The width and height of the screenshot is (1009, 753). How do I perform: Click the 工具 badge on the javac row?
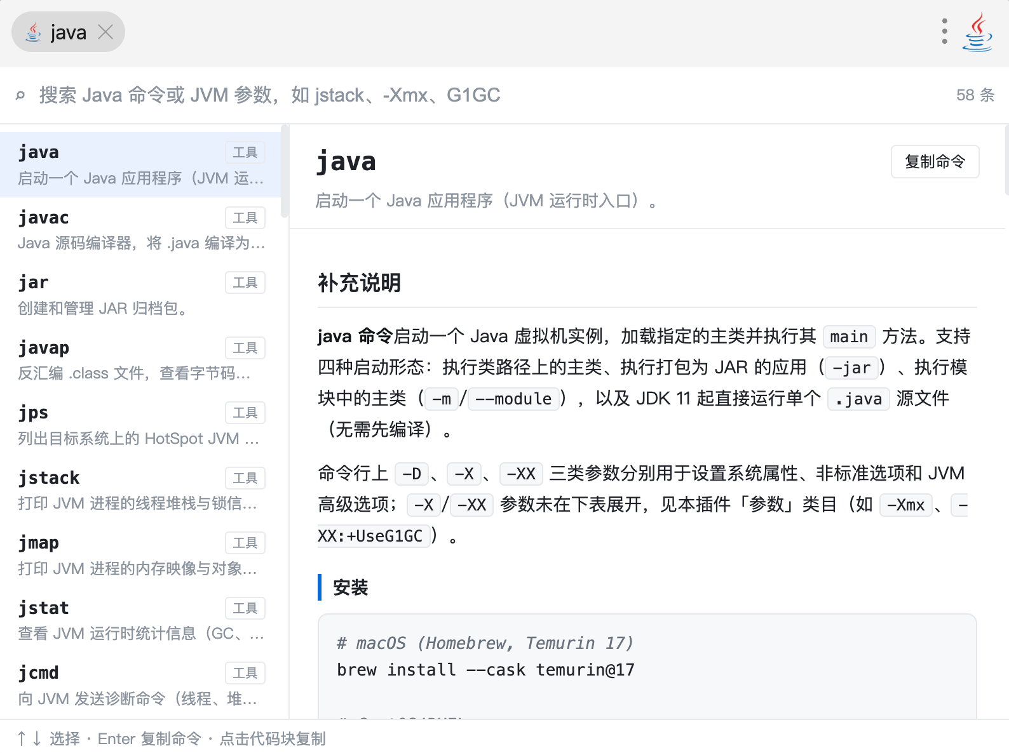(x=245, y=218)
